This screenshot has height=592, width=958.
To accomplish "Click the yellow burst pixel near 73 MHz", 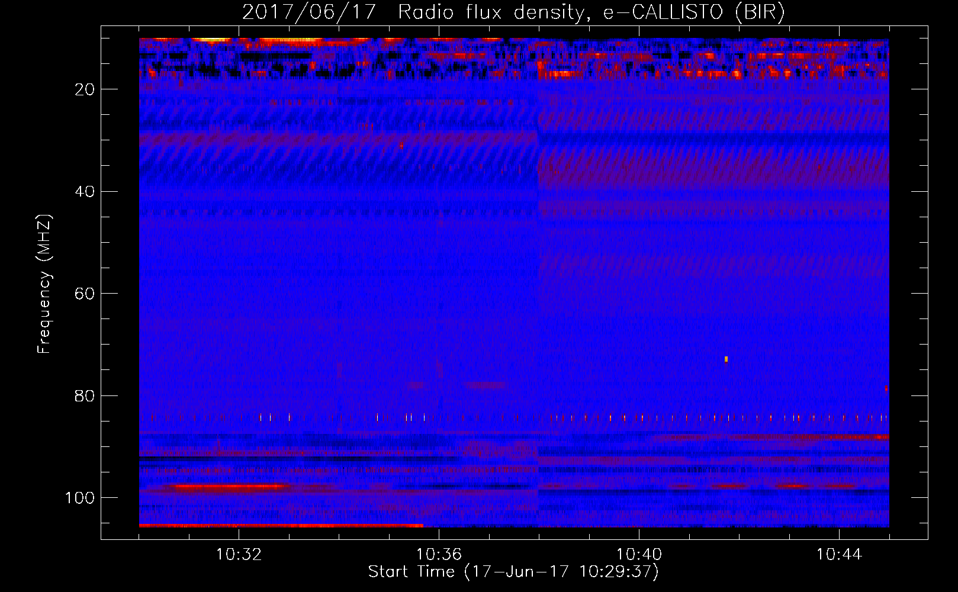I will click(x=726, y=359).
